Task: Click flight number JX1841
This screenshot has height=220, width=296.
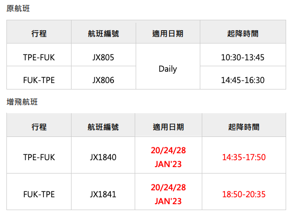Action: [103, 194]
